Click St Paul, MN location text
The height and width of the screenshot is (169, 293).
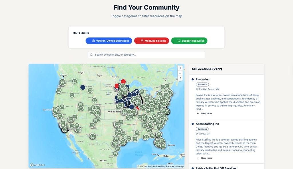[204, 134]
